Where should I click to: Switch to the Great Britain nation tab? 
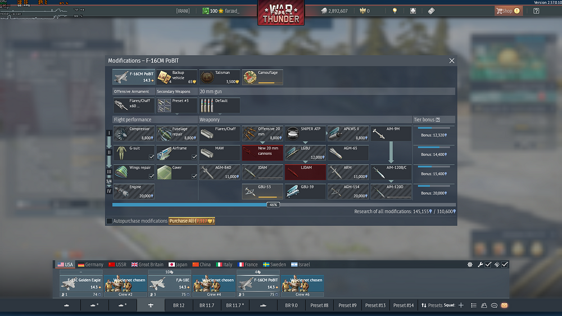(147, 264)
